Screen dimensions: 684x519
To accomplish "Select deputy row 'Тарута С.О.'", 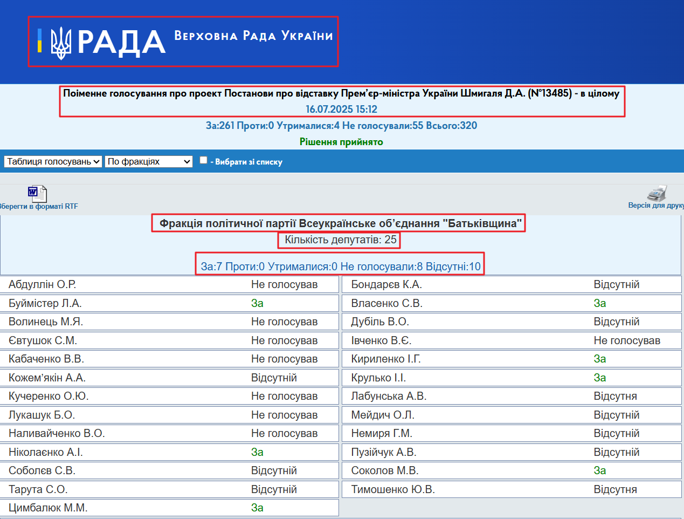I will click(170, 489).
